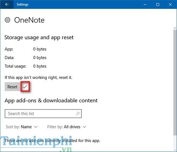Click the OneNote page title
The image size is (177, 152).
pos(29,20)
